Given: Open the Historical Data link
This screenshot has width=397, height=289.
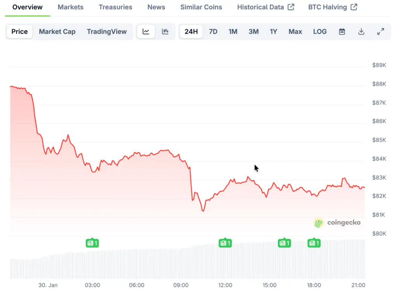Looking at the screenshot, I should pos(266,7).
